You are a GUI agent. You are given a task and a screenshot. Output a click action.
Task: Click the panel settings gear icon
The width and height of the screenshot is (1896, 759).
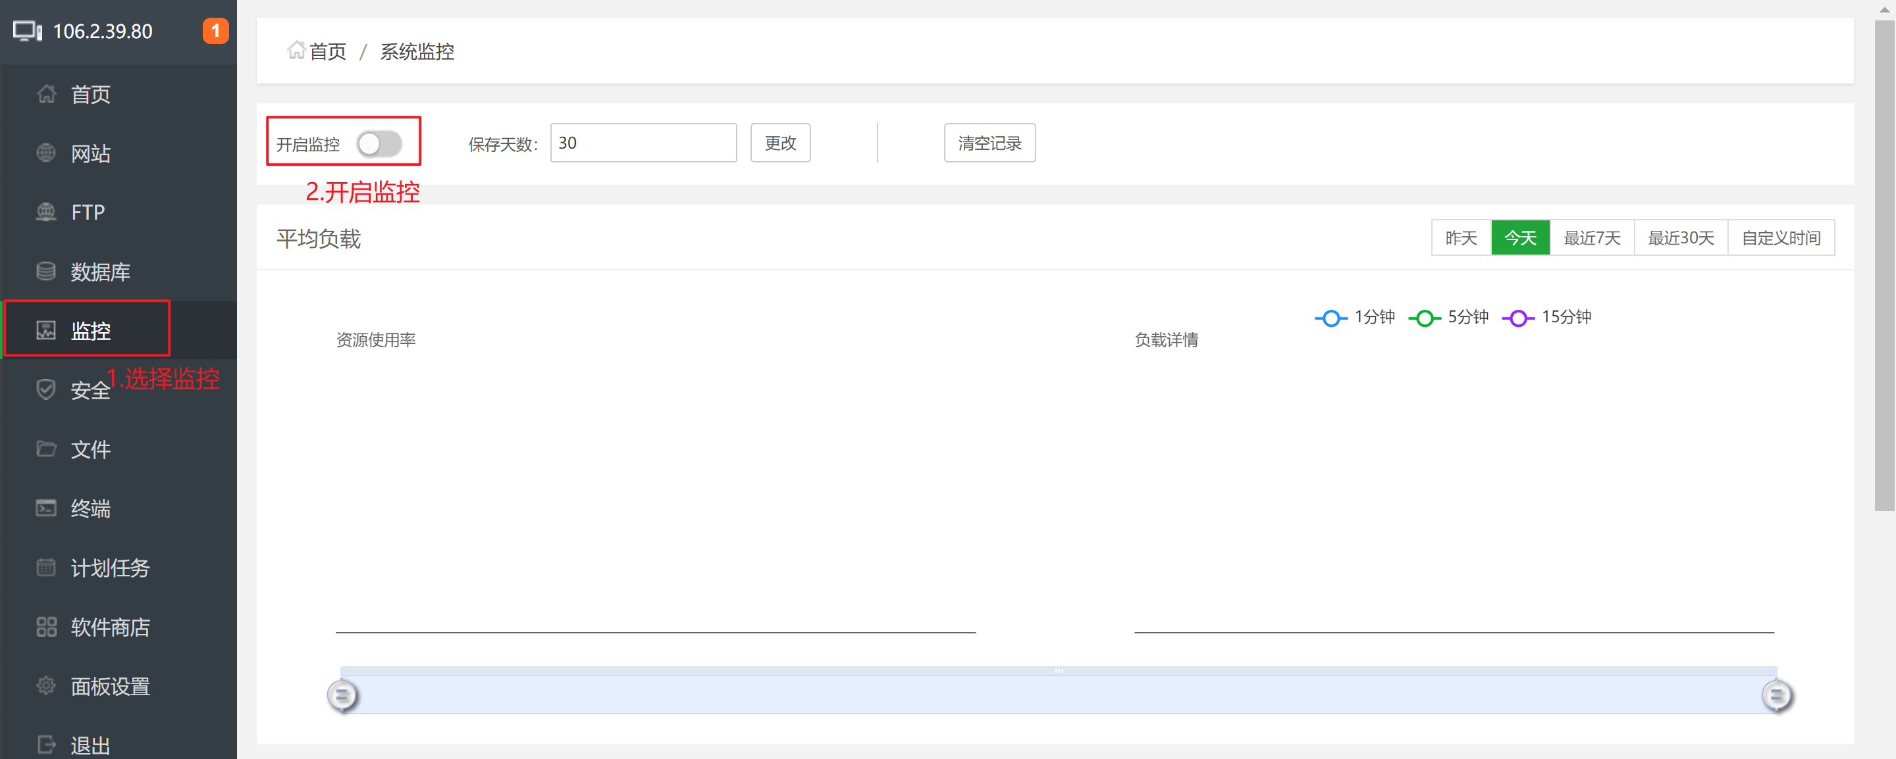pyautogui.click(x=45, y=685)
